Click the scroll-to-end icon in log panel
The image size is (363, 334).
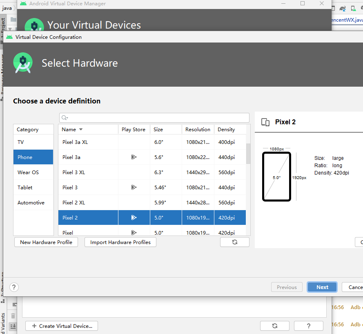(13, 327)
